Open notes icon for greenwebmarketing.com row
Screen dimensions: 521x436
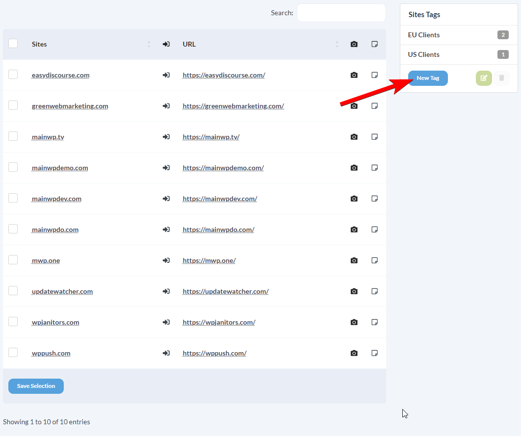coord(374,106)
